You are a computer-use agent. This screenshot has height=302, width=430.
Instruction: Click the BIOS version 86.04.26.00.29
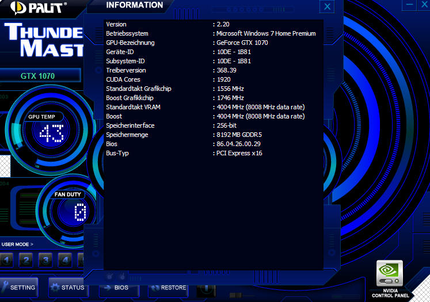tap(238, 144)
